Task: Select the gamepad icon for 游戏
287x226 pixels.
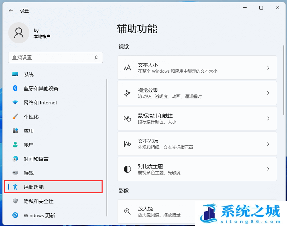Action: tap(15, 173)
